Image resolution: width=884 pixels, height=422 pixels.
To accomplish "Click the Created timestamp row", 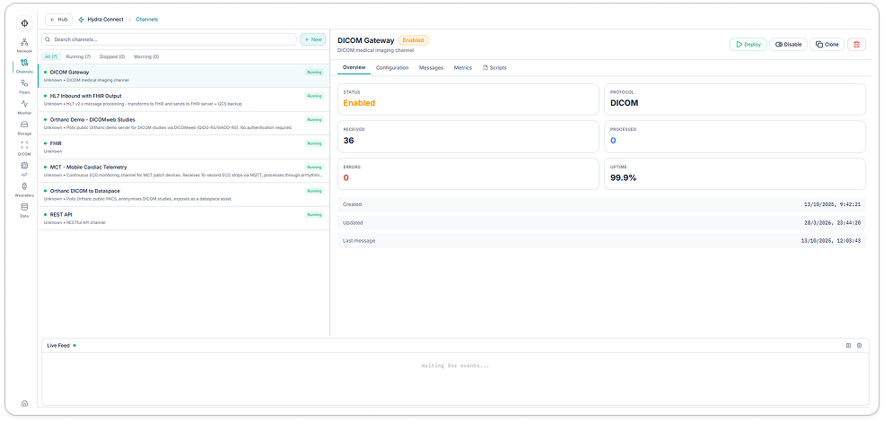I will tap(601, 204).
